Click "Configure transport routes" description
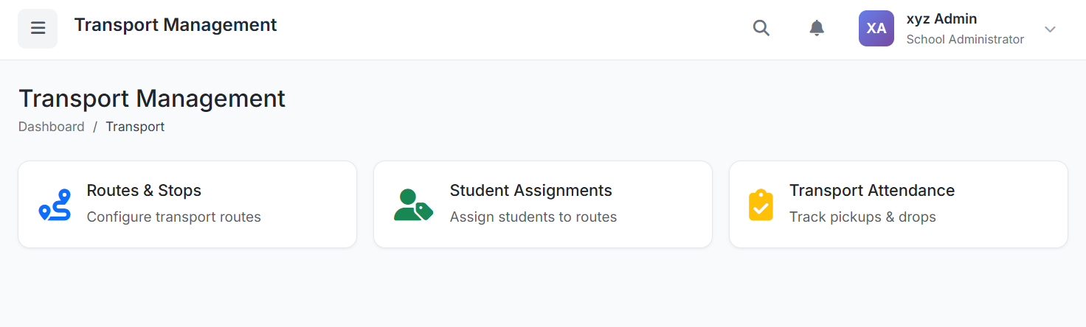1086x327 pixels. (x=173, y=217)
